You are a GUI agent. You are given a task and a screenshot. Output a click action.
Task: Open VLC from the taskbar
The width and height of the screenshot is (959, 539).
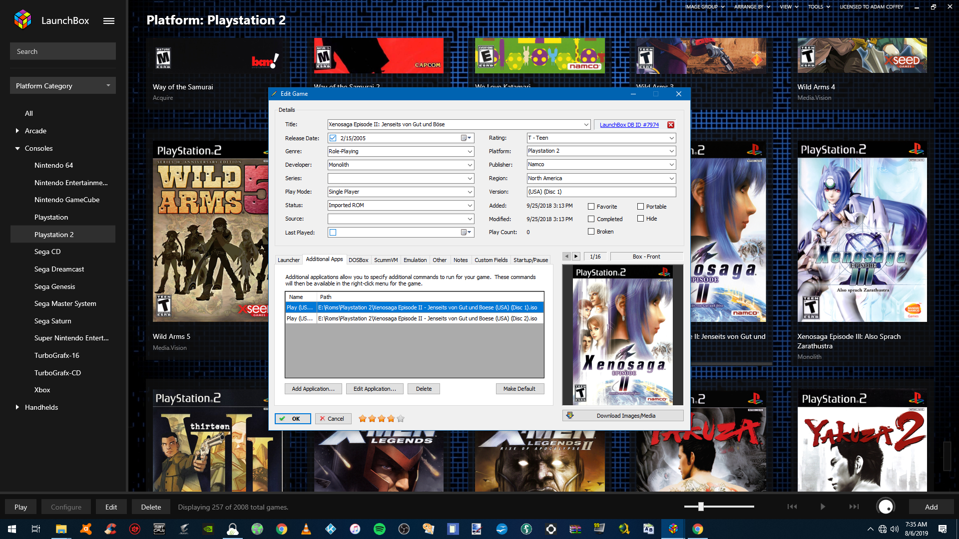click(x=306, y=529)
